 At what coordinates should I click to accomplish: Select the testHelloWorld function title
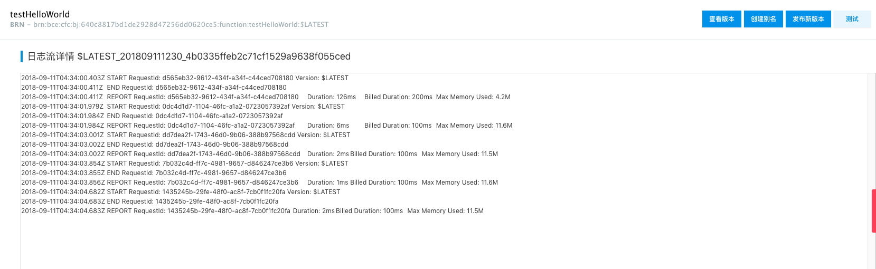40,14
